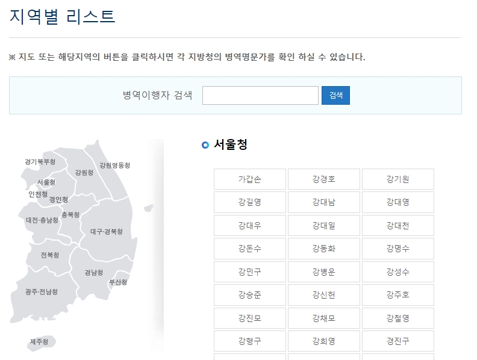
Task: Focus the 병역이행자 검색 input field
Action: 260,96
